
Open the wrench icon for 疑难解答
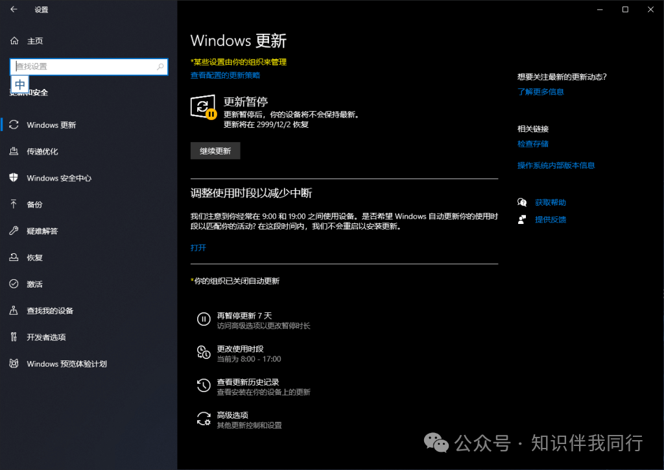click(x=14, y=231)
